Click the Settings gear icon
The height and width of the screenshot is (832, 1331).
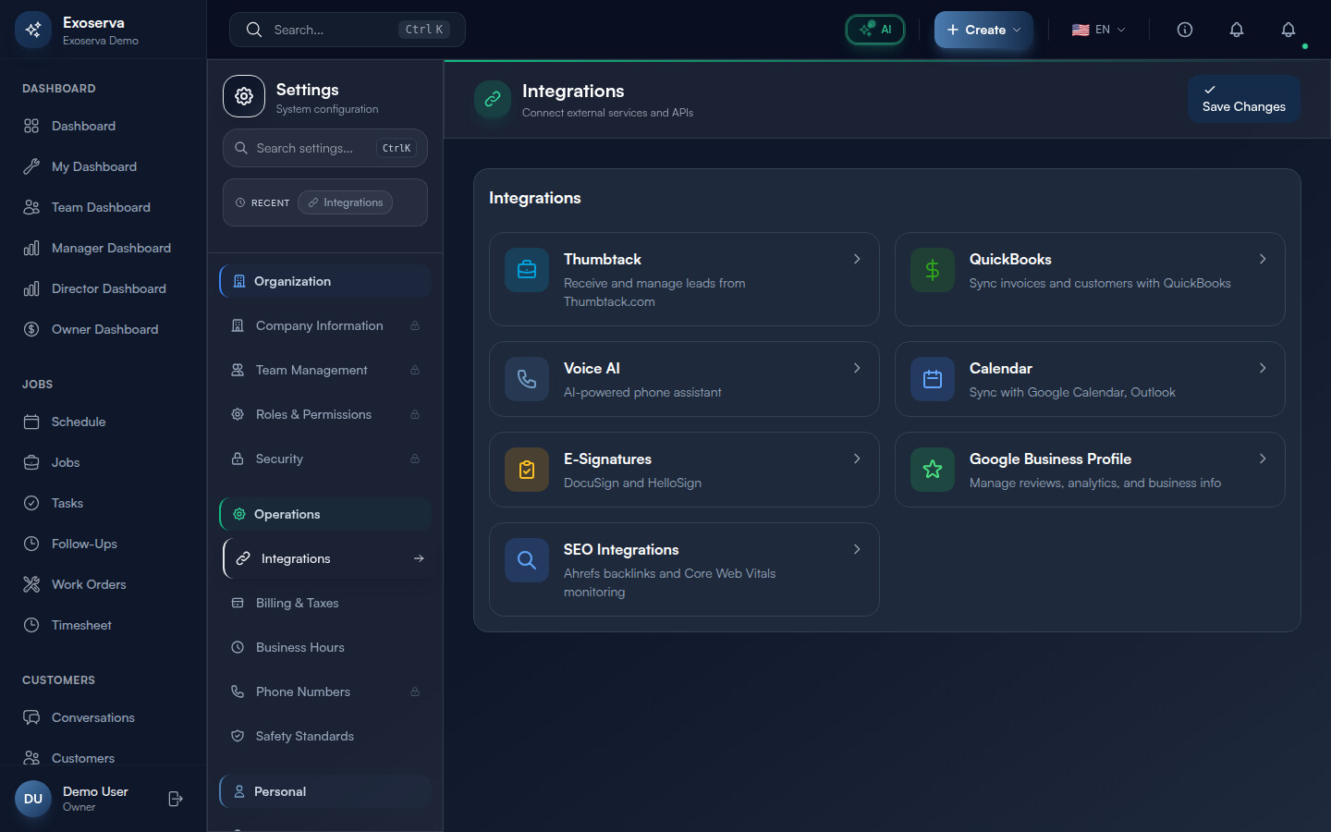point(244,96)
